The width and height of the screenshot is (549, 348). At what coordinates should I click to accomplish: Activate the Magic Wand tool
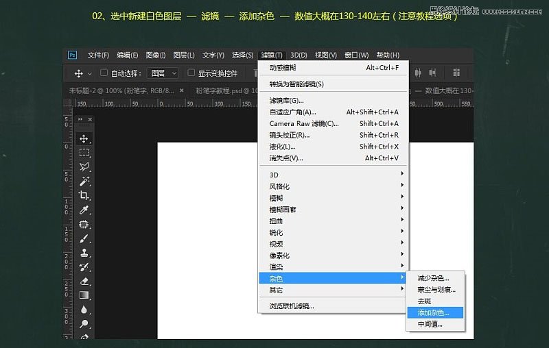coord(84,181)
